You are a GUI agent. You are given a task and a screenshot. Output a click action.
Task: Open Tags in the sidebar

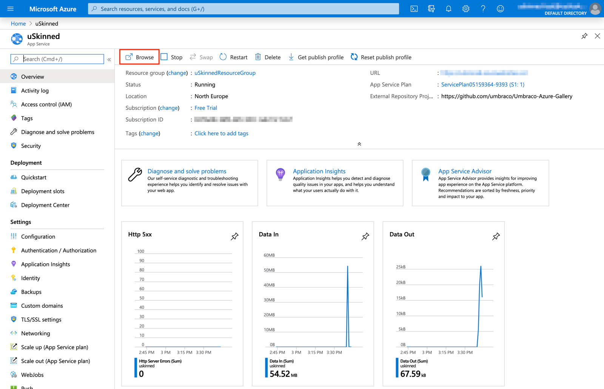coord(57,118)
